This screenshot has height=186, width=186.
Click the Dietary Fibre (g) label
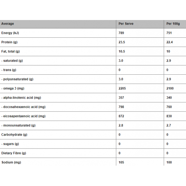click(13, 153)
